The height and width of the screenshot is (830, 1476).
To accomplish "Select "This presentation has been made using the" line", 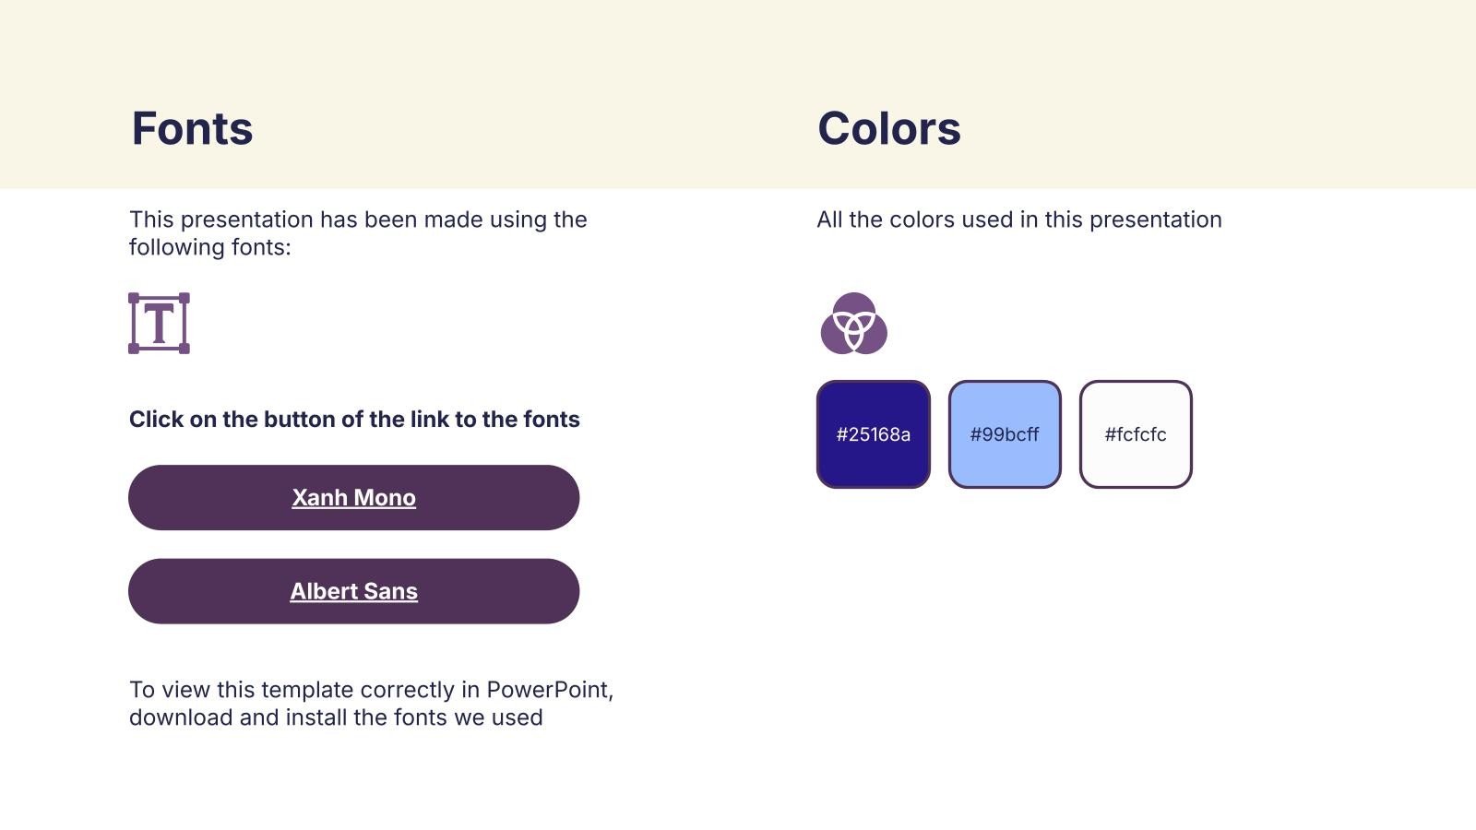I will click(358, 219).
